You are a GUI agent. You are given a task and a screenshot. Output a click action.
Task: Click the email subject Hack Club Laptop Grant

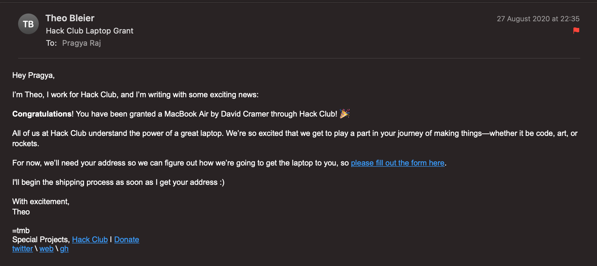[x=89, y=31]
